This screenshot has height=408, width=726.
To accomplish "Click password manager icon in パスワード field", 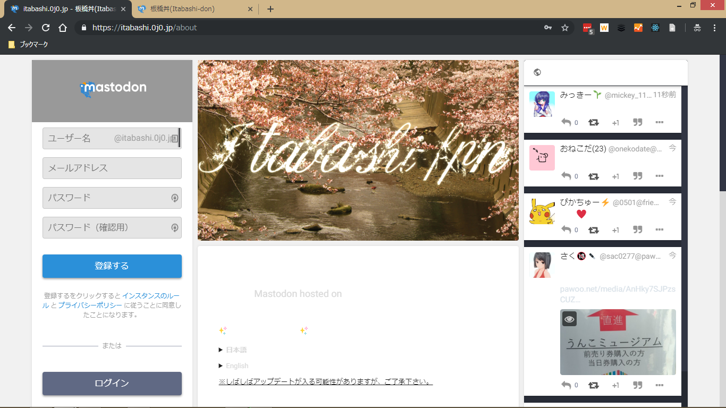I will [174, 198].
